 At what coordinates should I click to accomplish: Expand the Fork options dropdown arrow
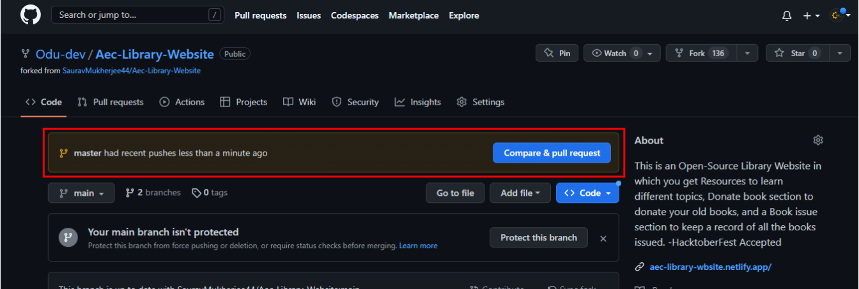747,53
